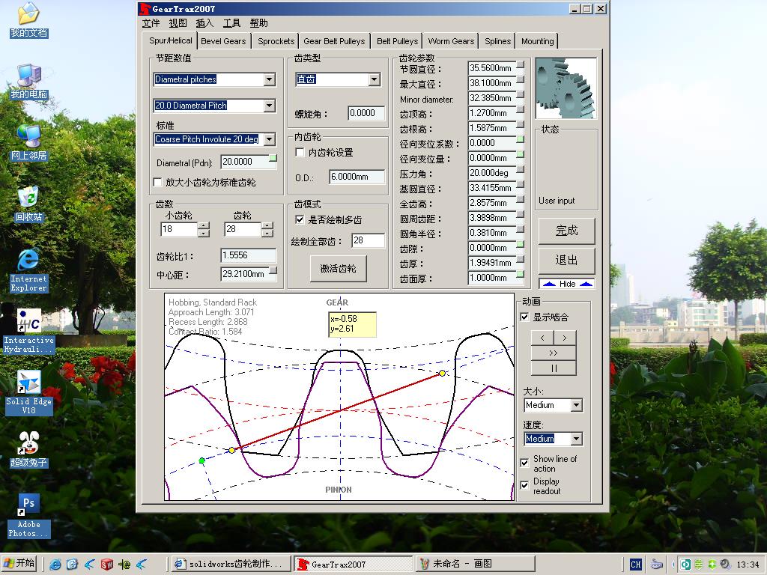Switch to the Mounting tab
Screen dimensions: 767x575
tap(537, 41)
